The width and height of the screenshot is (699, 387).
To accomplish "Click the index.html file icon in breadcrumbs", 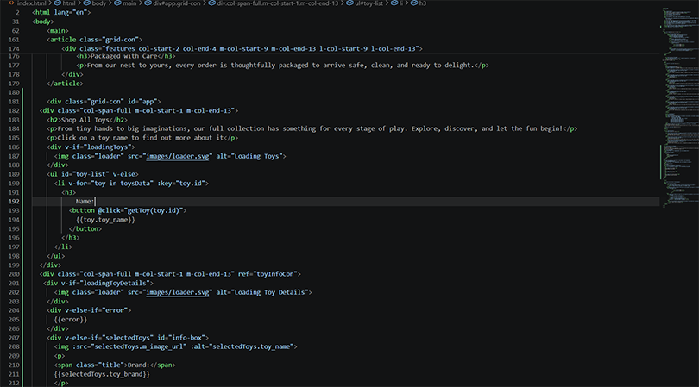I will point(10,3).
